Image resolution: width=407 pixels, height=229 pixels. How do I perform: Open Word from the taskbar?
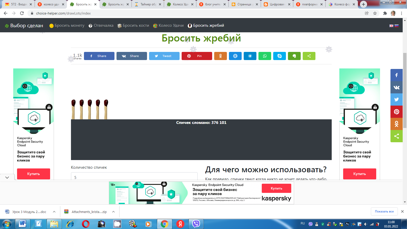(x=23, y=224)
